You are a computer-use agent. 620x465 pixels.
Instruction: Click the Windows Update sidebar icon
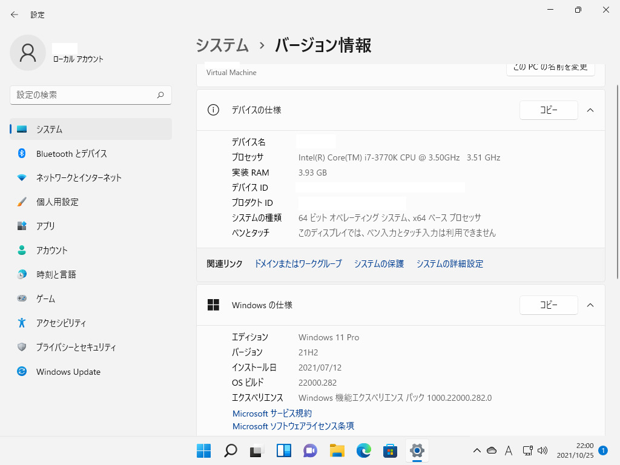point(22,372)
